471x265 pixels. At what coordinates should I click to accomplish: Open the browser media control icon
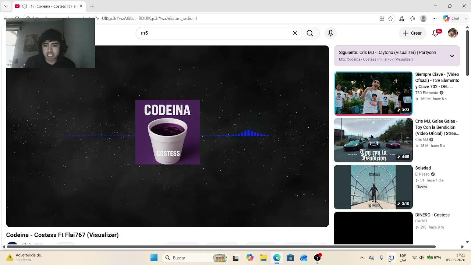pos(401,18)
